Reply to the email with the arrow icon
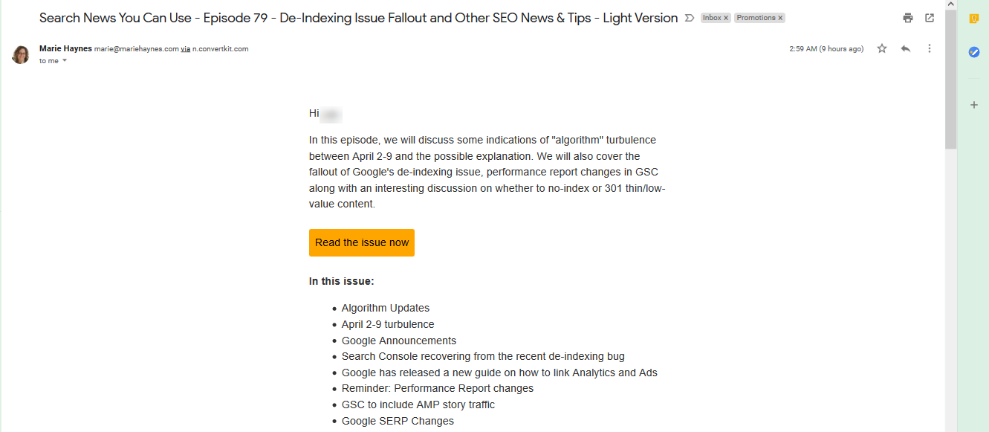Viewport: 989px width, 432px height. [905, 48]
